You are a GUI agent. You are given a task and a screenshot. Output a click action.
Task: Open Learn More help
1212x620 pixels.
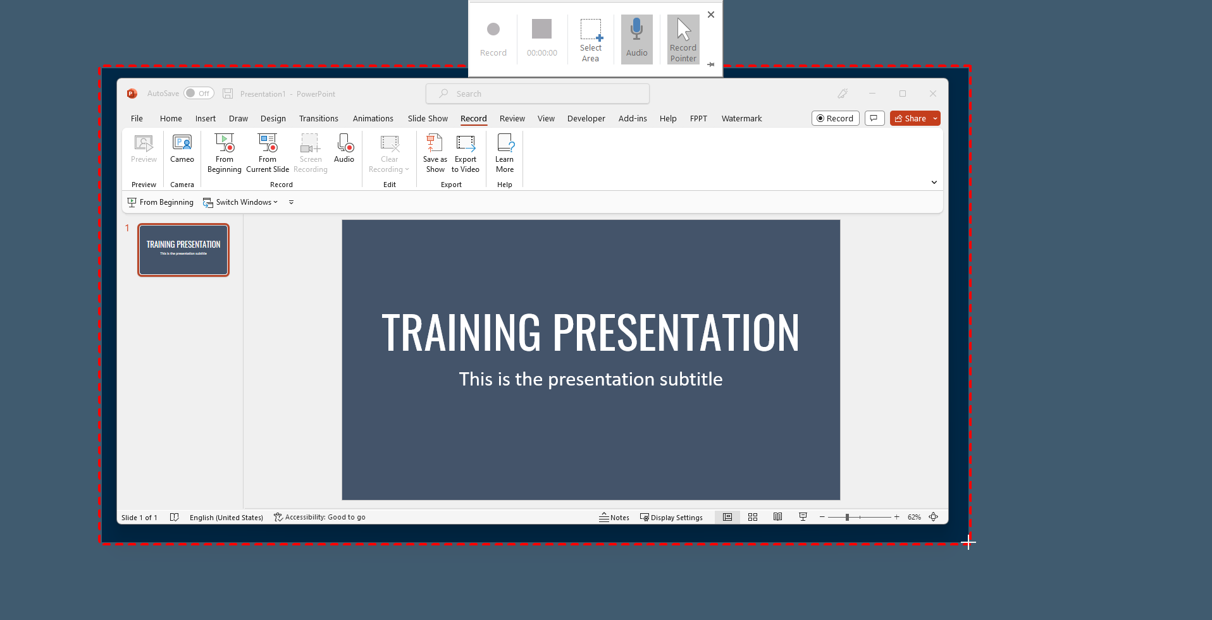(x=505, y=152)
